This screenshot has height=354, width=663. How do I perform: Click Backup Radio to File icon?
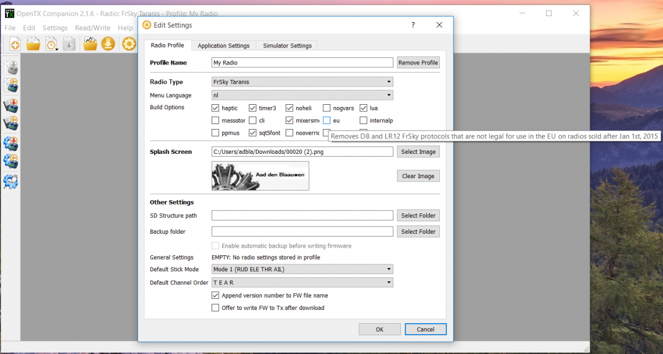click(x=11, y=123)
